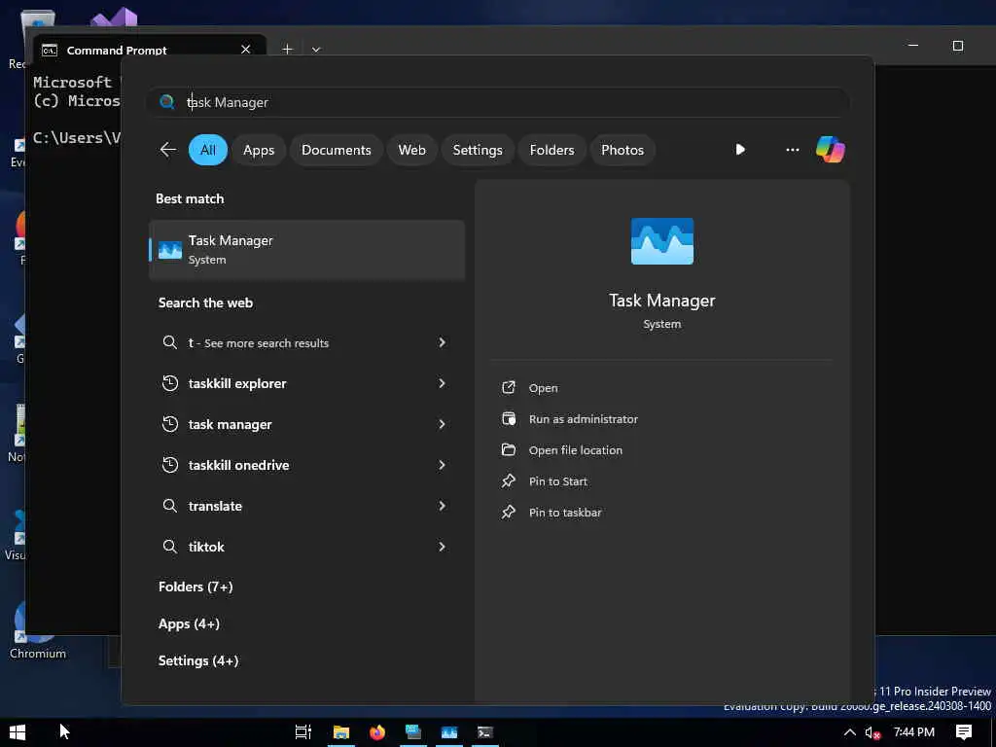Expand arrow beside translate suggestion
This screenshot has height=747, width=996.
(443, 506)
